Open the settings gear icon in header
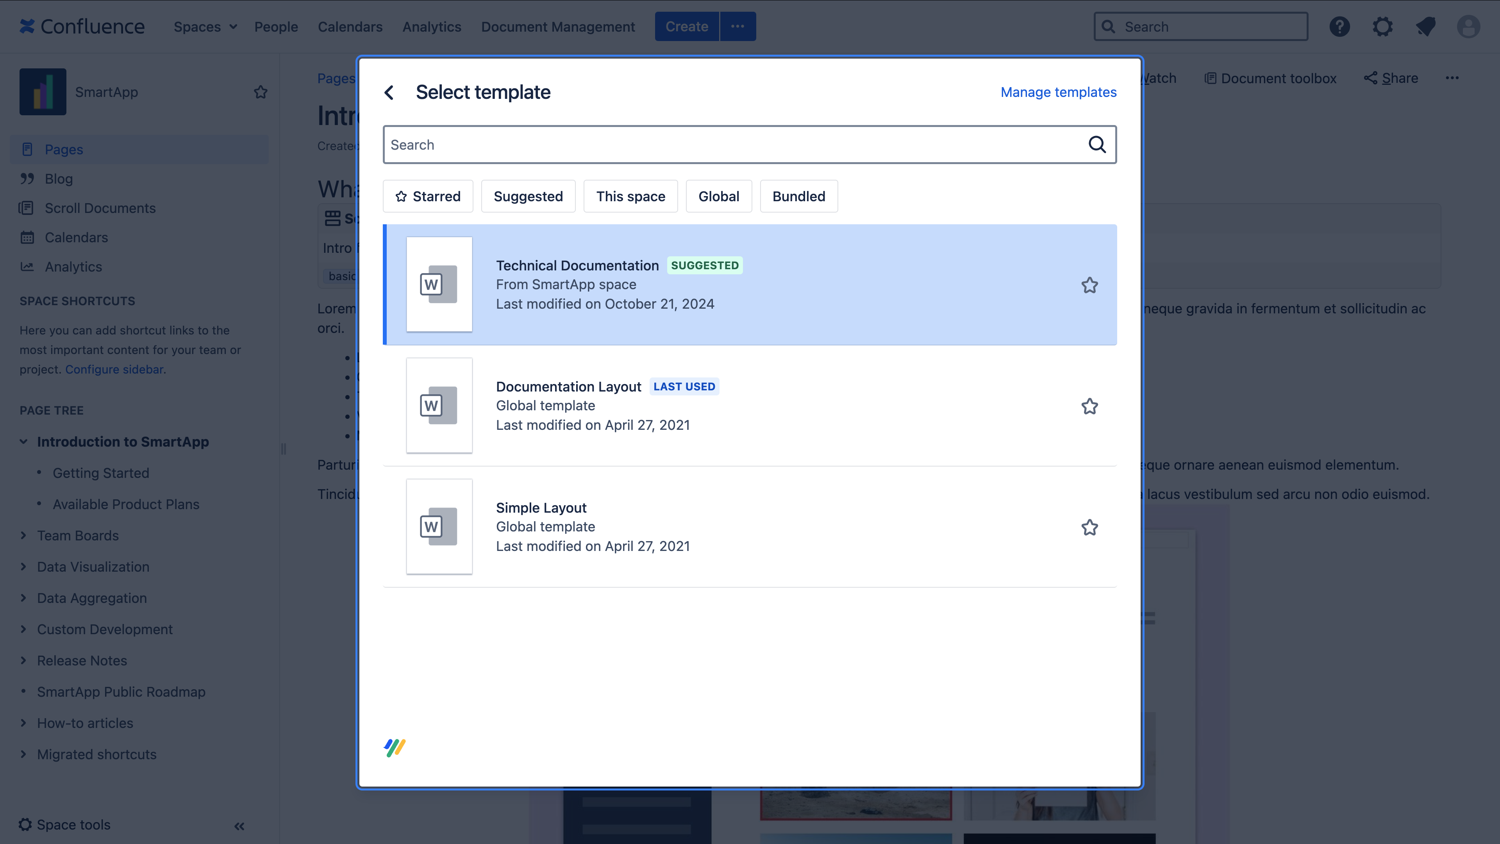 (x=1382, y=27)
